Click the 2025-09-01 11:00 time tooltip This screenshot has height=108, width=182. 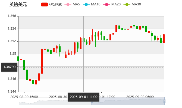(x=83, y=97)
